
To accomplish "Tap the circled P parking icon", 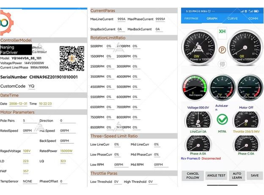I will click(222, 50).
